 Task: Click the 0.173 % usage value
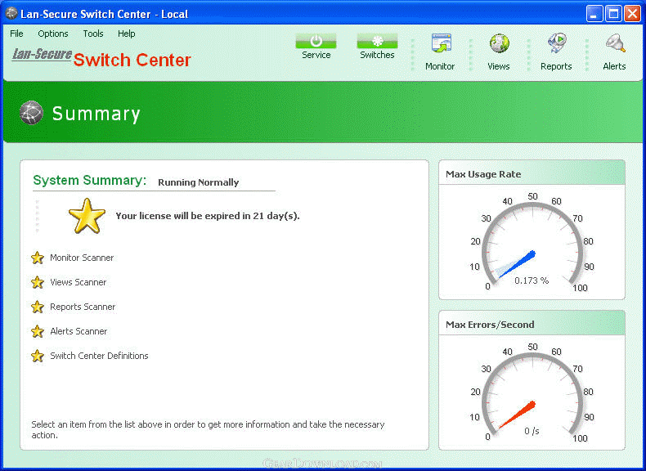[532, 280]
